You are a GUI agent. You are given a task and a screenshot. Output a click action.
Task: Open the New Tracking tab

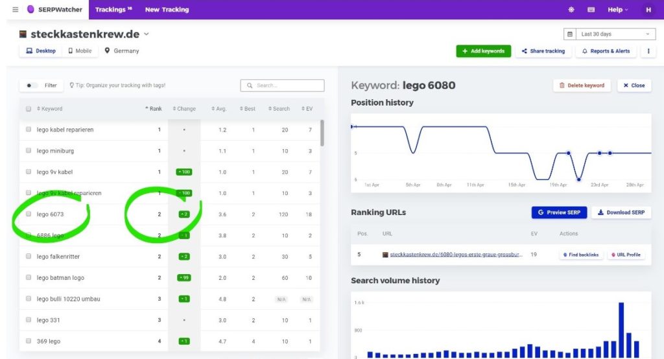click(x=167, y=9)
